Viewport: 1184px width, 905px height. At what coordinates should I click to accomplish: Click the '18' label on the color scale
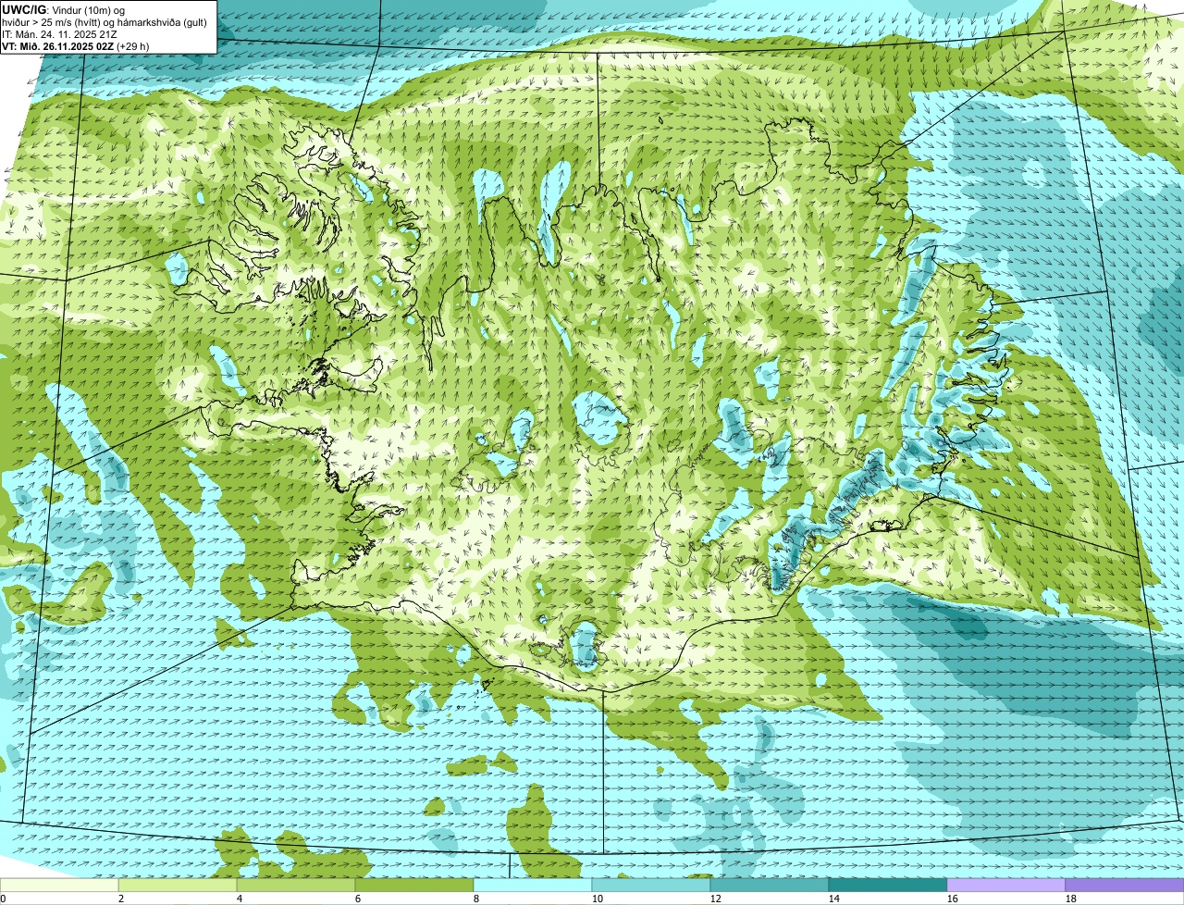coord(1071,899)
